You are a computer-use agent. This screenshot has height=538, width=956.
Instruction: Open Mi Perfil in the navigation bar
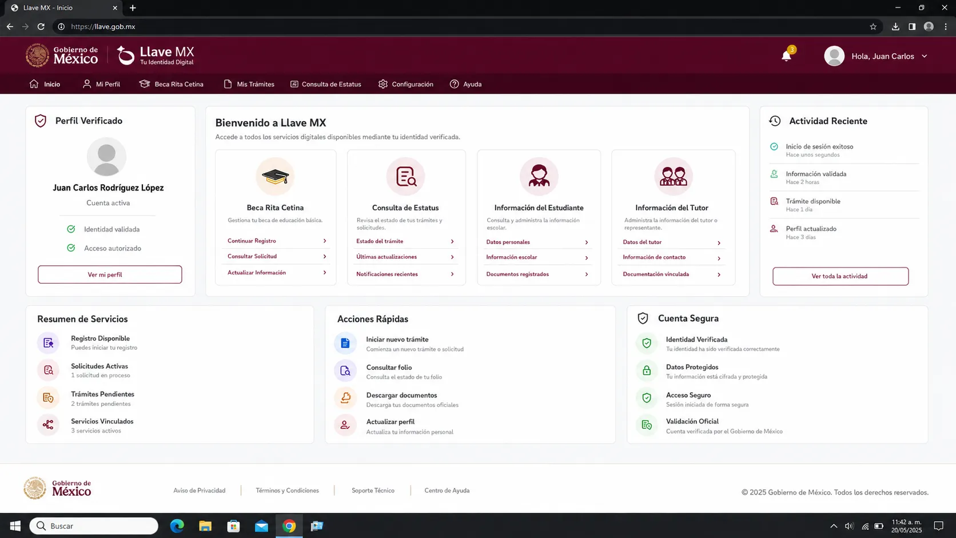(101, 84)
